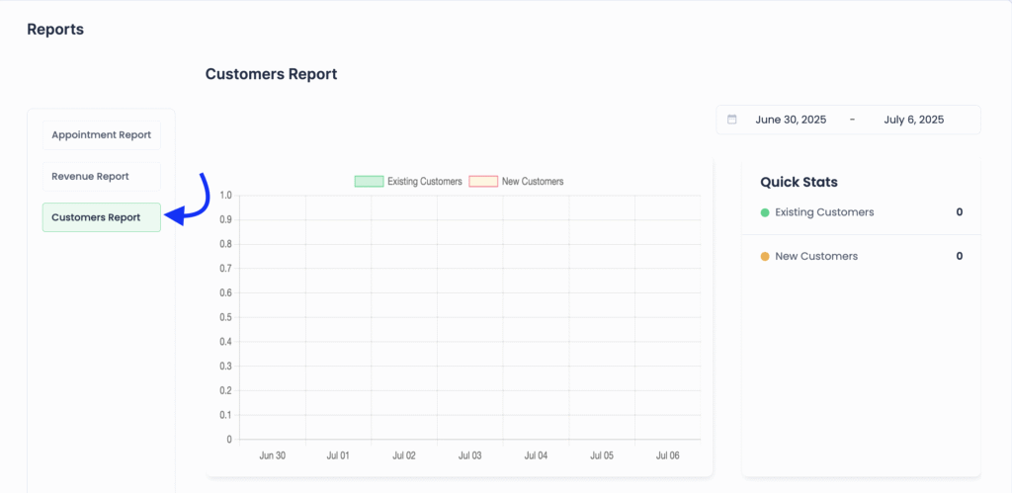Click the Customers Report title above chart
The width and height of the screenshot is (1012, 493).
[271, 74]
